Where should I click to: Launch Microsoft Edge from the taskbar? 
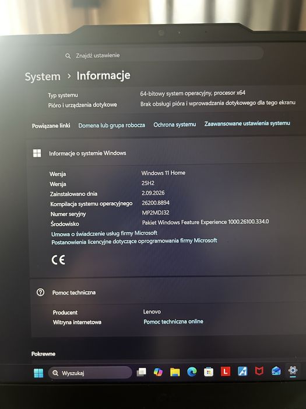tap(192, 372)
